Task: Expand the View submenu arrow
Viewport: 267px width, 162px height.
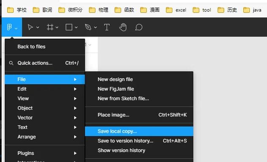Action: pyautogui.click(x=75, y=98)
